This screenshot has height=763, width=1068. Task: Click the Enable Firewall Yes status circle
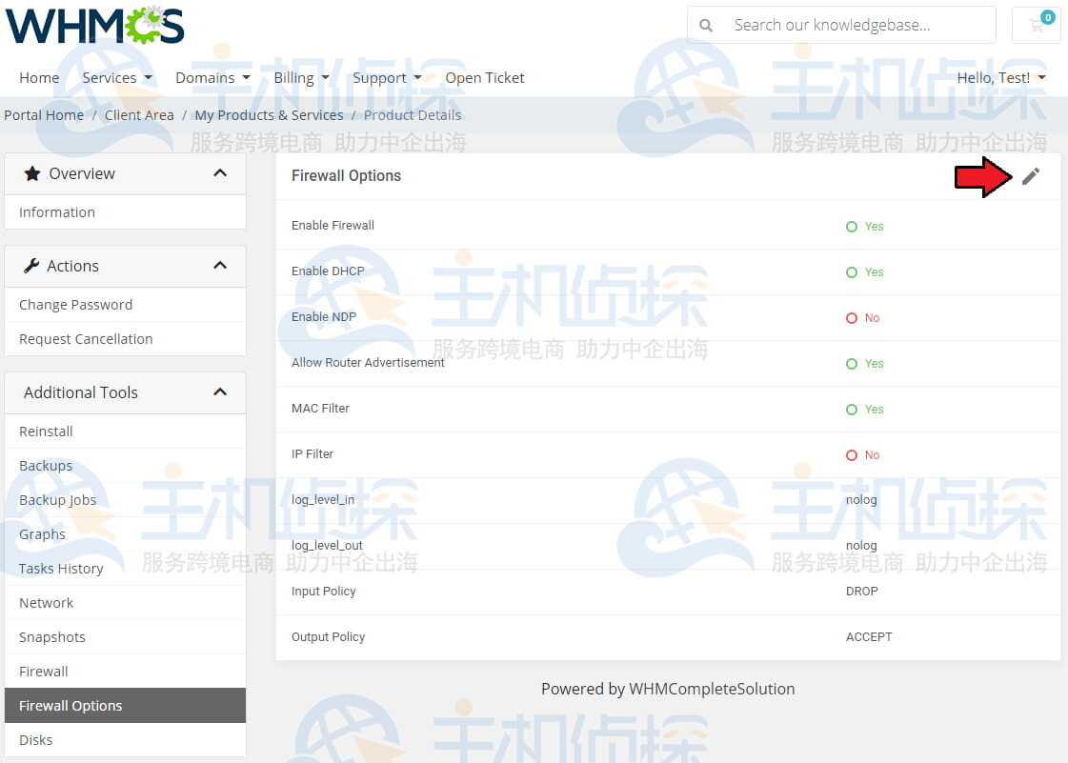pos(852,227)
